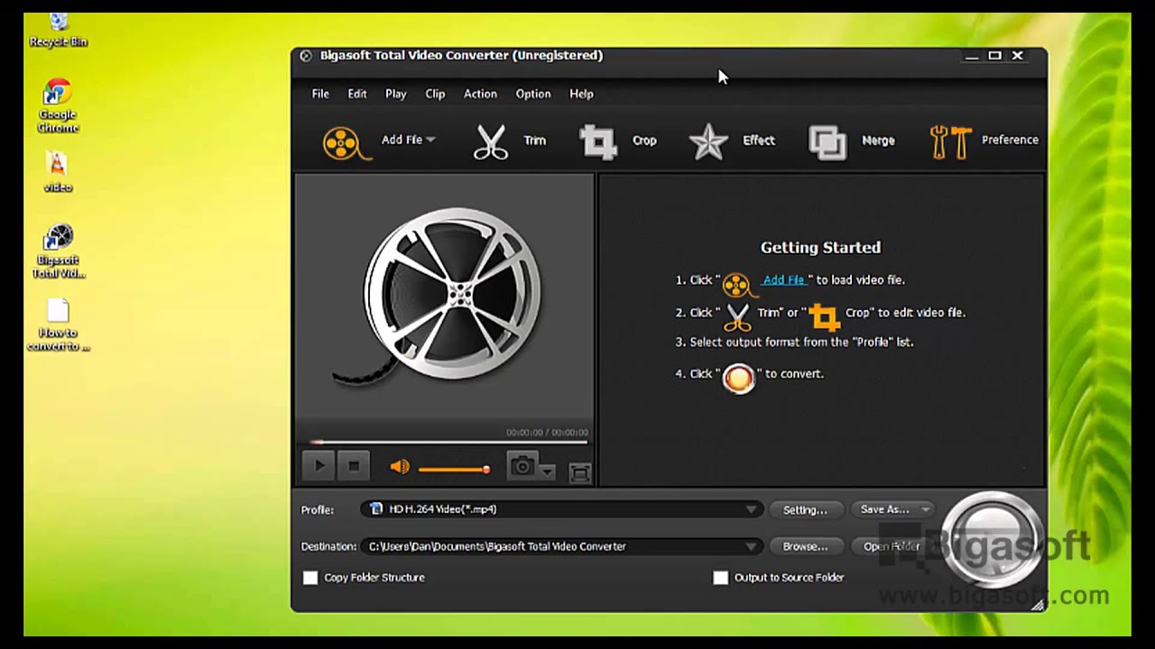Open Recycle Bin desktop icon
Image resolution: width=1155 pixels, height=649 pixels.
click(x=58, y=31)
